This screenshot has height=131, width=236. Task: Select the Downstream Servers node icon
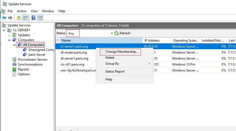pyautogui.click(x=14, y=60)
